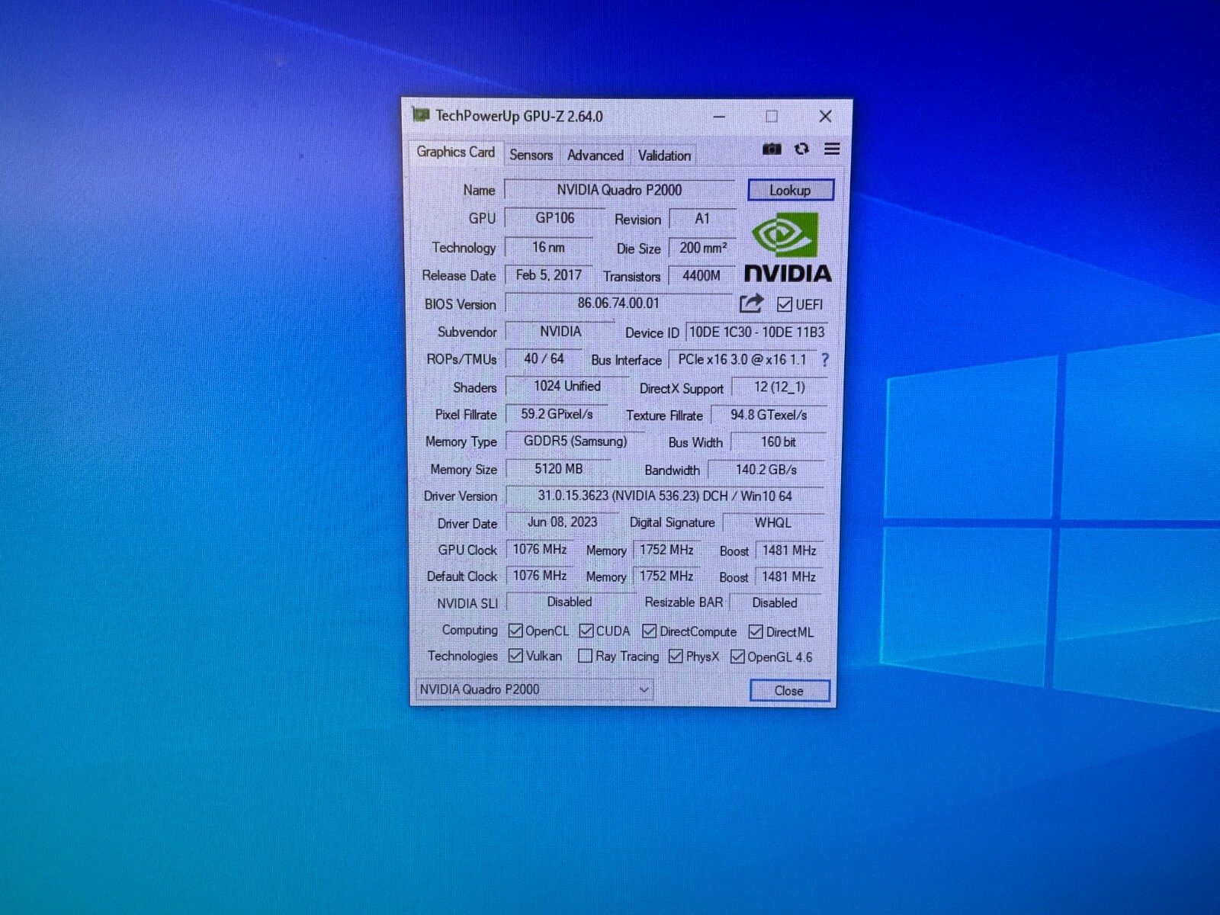This screenshot has height=915, width=1220.
Task: Click the Die Size value 200 mm²
Action: 702,248
